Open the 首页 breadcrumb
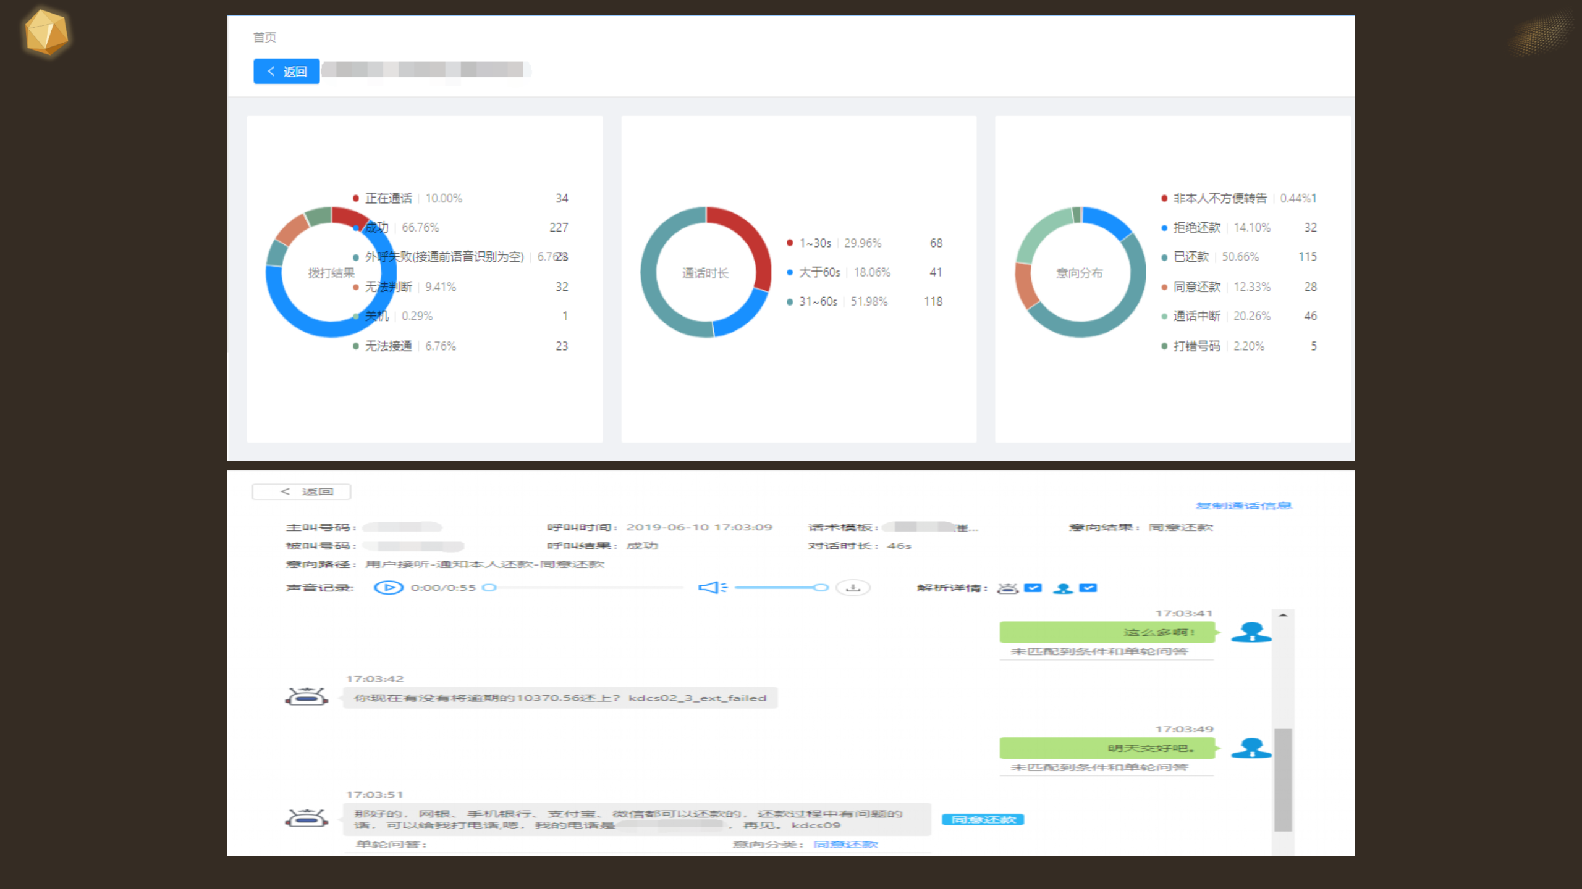The width and height of the screenshot is (1582, 889). tap(264, 38)
